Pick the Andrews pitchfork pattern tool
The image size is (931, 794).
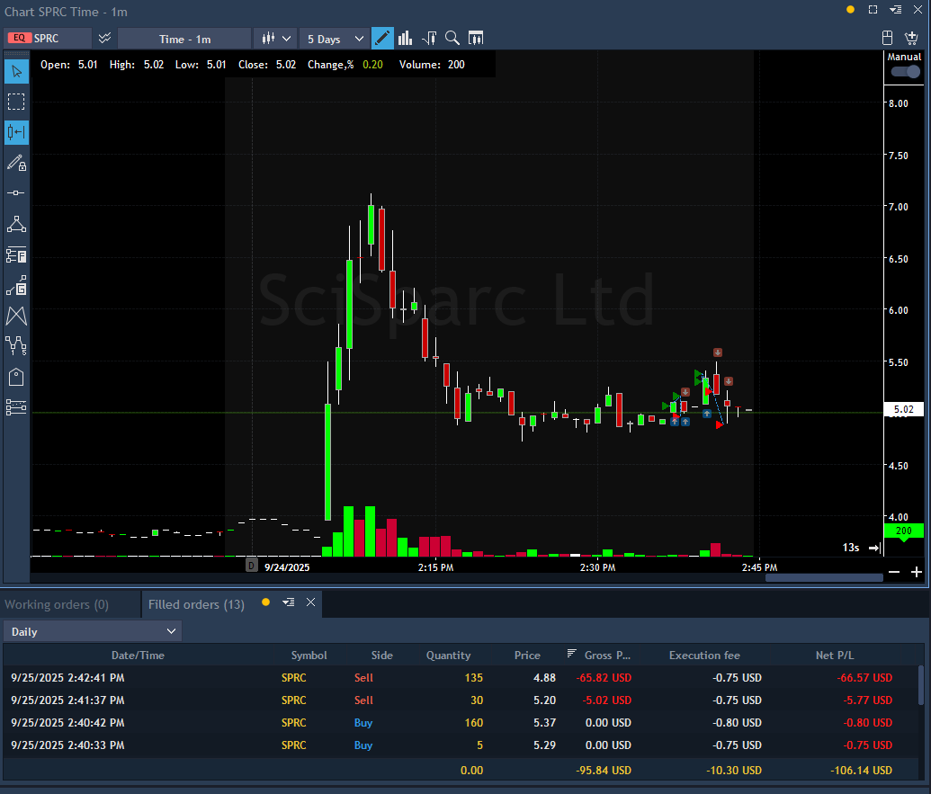(16, 316)
